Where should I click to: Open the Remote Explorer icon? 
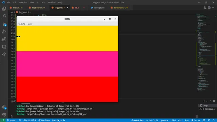(4, 47)
